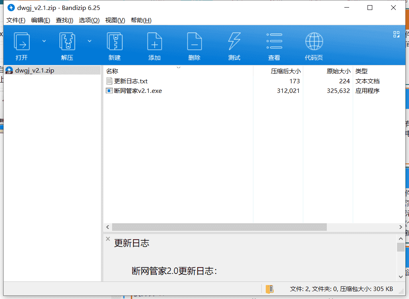Click the original size value 325,632
Screen dimensions: 409x299
click(x=338, y=91)
